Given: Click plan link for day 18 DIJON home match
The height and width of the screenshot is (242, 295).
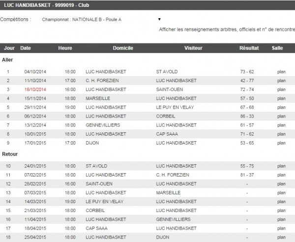Looking at the screenshot, I should point(281,237).
